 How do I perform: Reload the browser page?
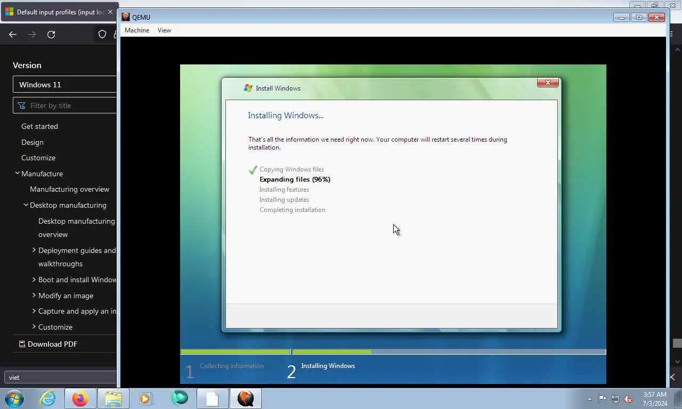coord(51,35)
